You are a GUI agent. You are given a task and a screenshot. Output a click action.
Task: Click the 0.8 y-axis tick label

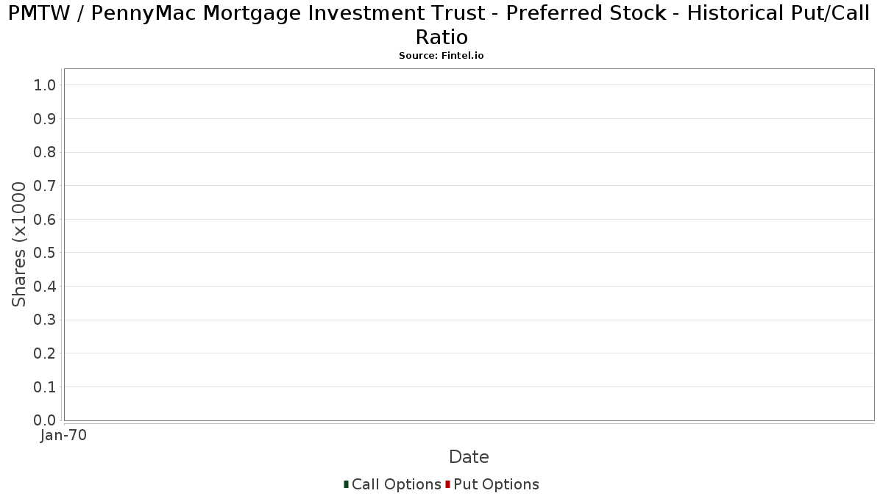click(45, 152)
